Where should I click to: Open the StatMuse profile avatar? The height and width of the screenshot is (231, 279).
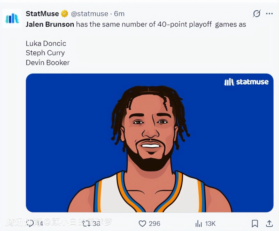point(12,18)
